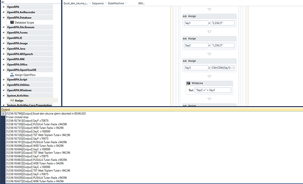303x184 pixels.
Task: Select the Assign OpenFlow activity icon
Action: (12, 75)
